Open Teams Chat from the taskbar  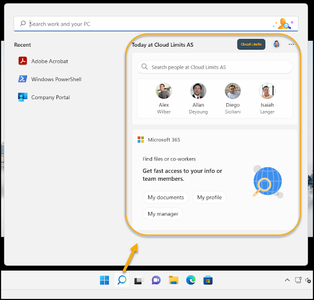tap(156, 280)
